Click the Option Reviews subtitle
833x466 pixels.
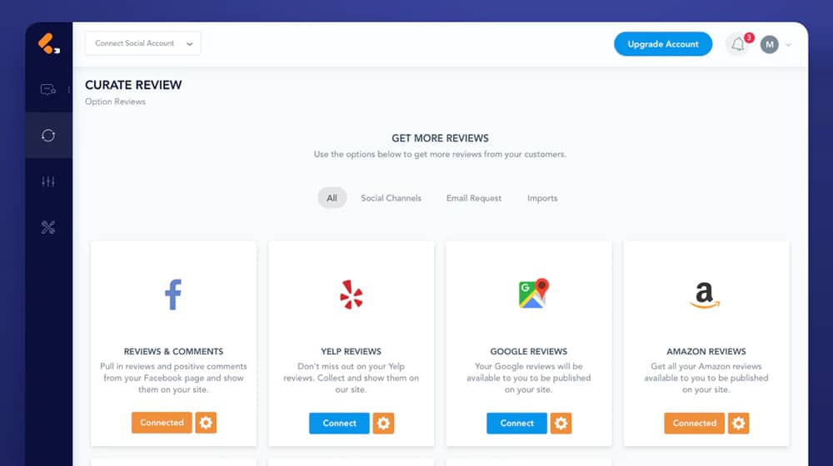point(115,102)
